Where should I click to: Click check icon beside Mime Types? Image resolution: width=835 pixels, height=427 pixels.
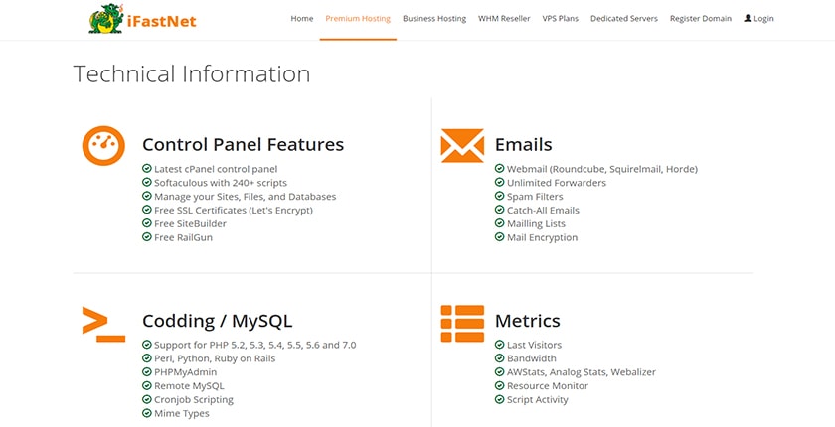pyautogui.click(x=147, y=414)
